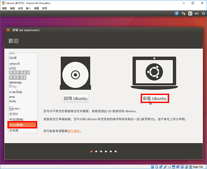Image resolution: width=207 pixels, height=169 pixels.
Task: Click the 安裝 Ubuntu button
Action: click(155, 98)
